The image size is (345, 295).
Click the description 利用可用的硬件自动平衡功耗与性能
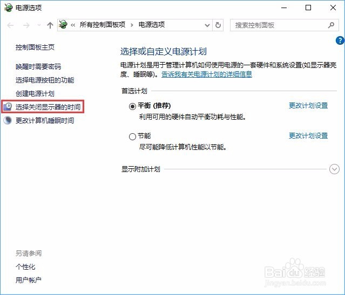(x=193, y=116)
